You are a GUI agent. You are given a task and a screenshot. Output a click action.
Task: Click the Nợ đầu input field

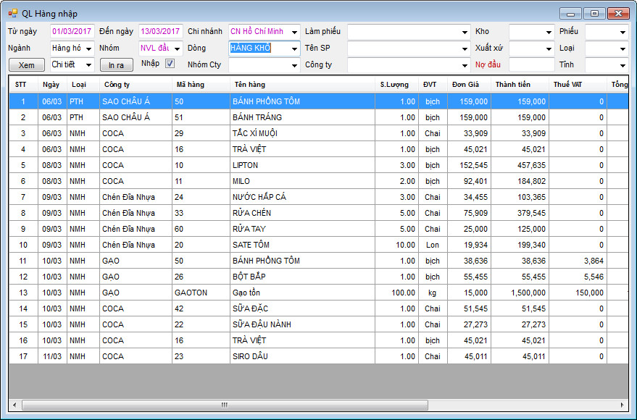(x=531, y=65)
